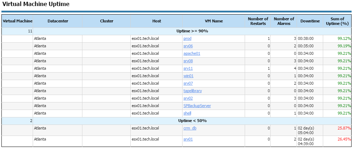353x148 pixels.
Task: Click the Sum of Uptime (%) header
Action: [337, 21]
